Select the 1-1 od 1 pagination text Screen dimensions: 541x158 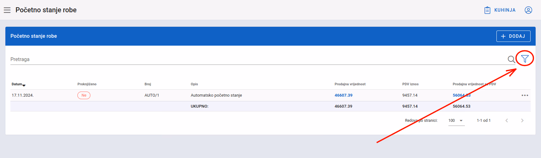click(483, 121)
